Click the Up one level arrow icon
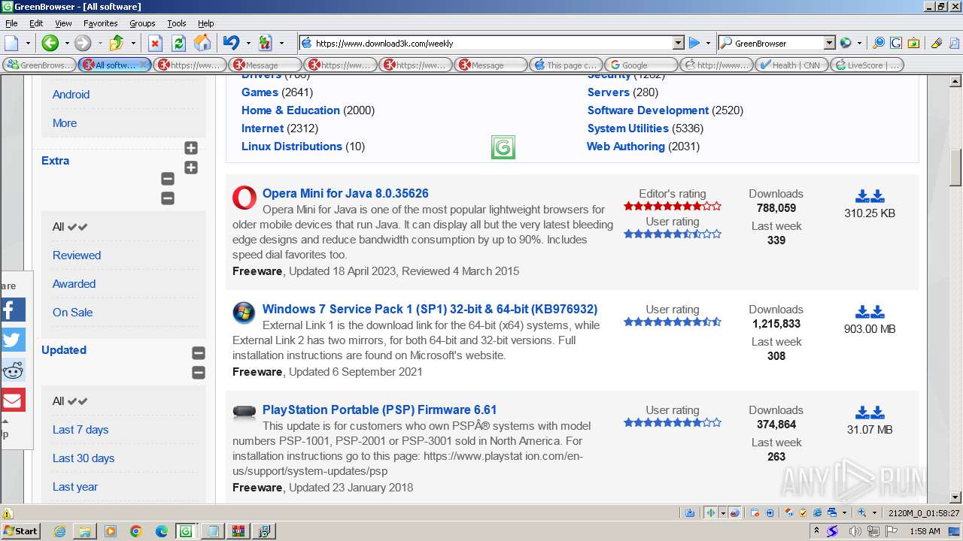This screenshot has height=541, width=963. point(117,43)
